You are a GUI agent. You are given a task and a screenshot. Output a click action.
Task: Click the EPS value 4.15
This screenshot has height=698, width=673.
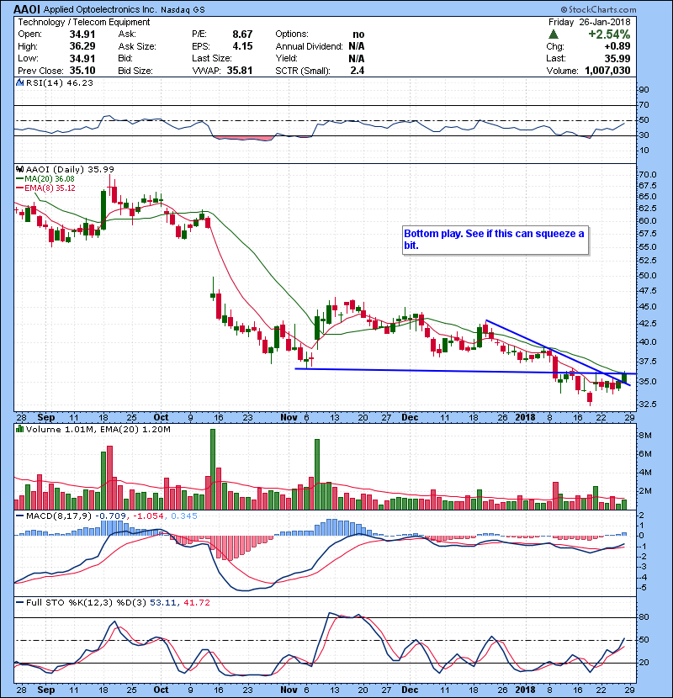click(242, 46)
